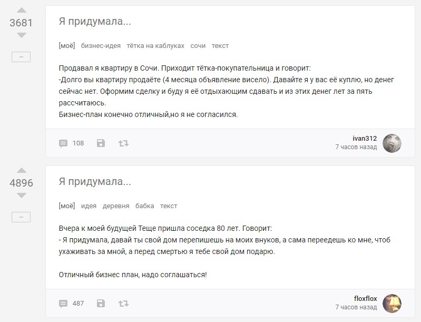This screenshot has height=322, width=421.
Task: Select the "бизнес-идея" tag
Action: click(101, 46)
